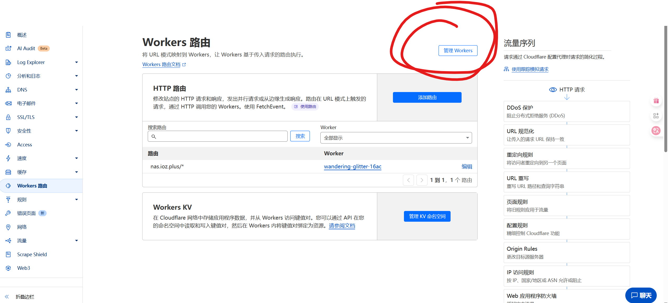Click the 安全性 shield icon
668x303 pixels.
[8, 131]
